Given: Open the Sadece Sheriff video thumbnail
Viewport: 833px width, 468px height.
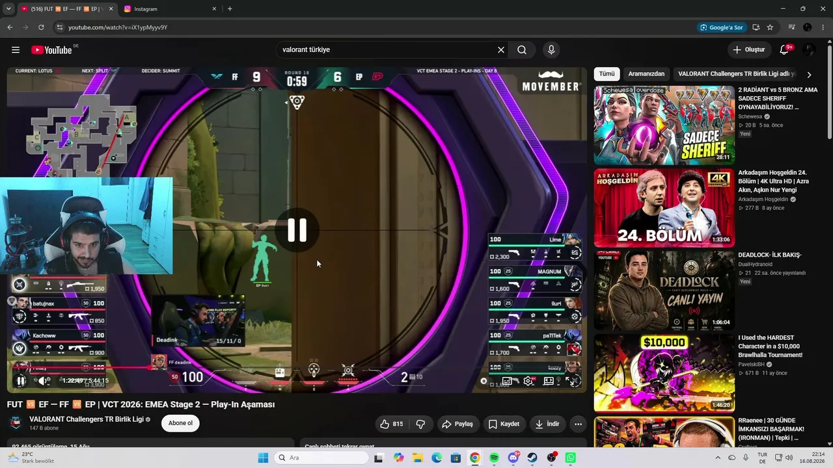Looking at the screenshot, I should (x=664, y=125).
